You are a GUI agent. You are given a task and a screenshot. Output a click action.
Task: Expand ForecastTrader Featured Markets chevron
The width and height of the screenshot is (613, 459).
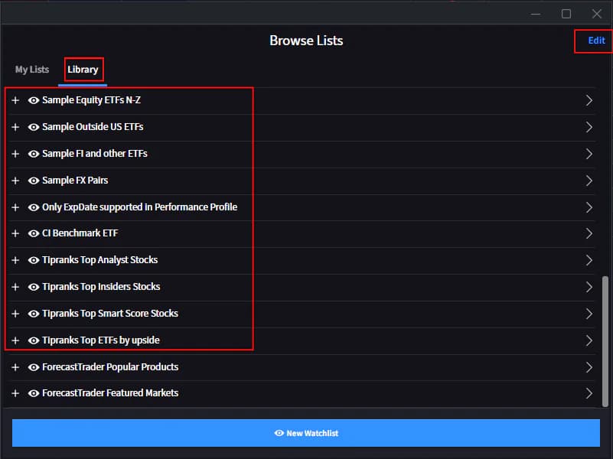[589, 393]
